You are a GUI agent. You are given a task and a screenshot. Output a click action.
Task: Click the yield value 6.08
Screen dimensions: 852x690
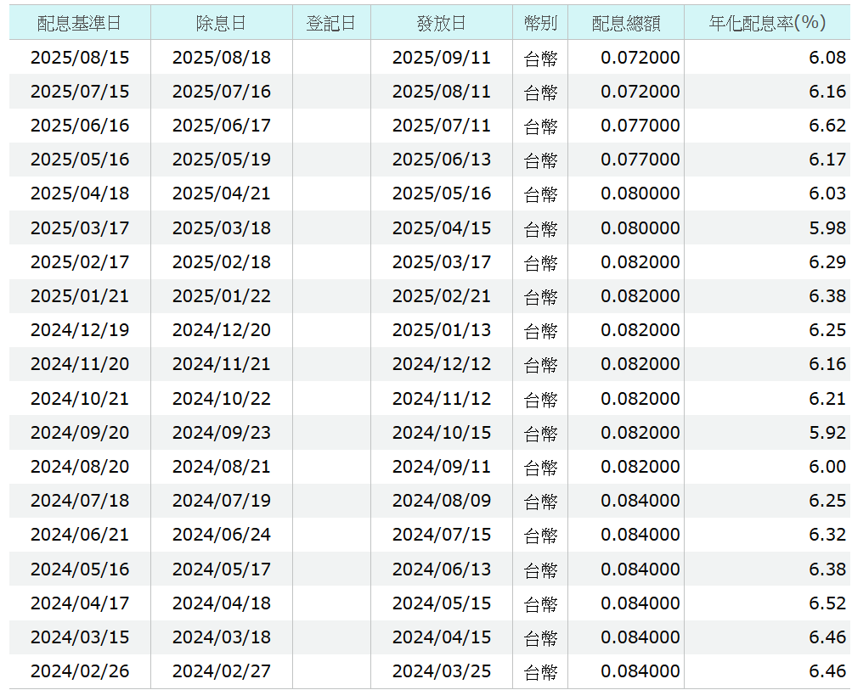point(827,58)
